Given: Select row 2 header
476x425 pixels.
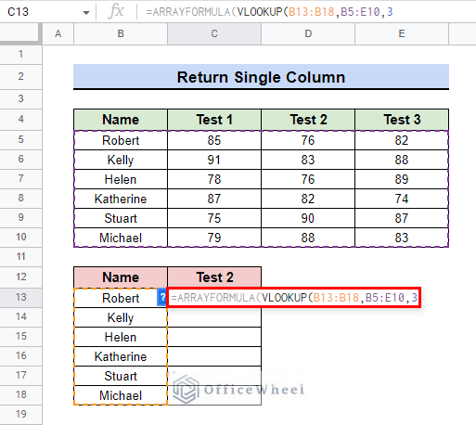Looking at the screenshot, I should click(20, 77).
